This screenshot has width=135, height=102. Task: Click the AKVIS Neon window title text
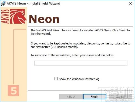pos(33,3)
